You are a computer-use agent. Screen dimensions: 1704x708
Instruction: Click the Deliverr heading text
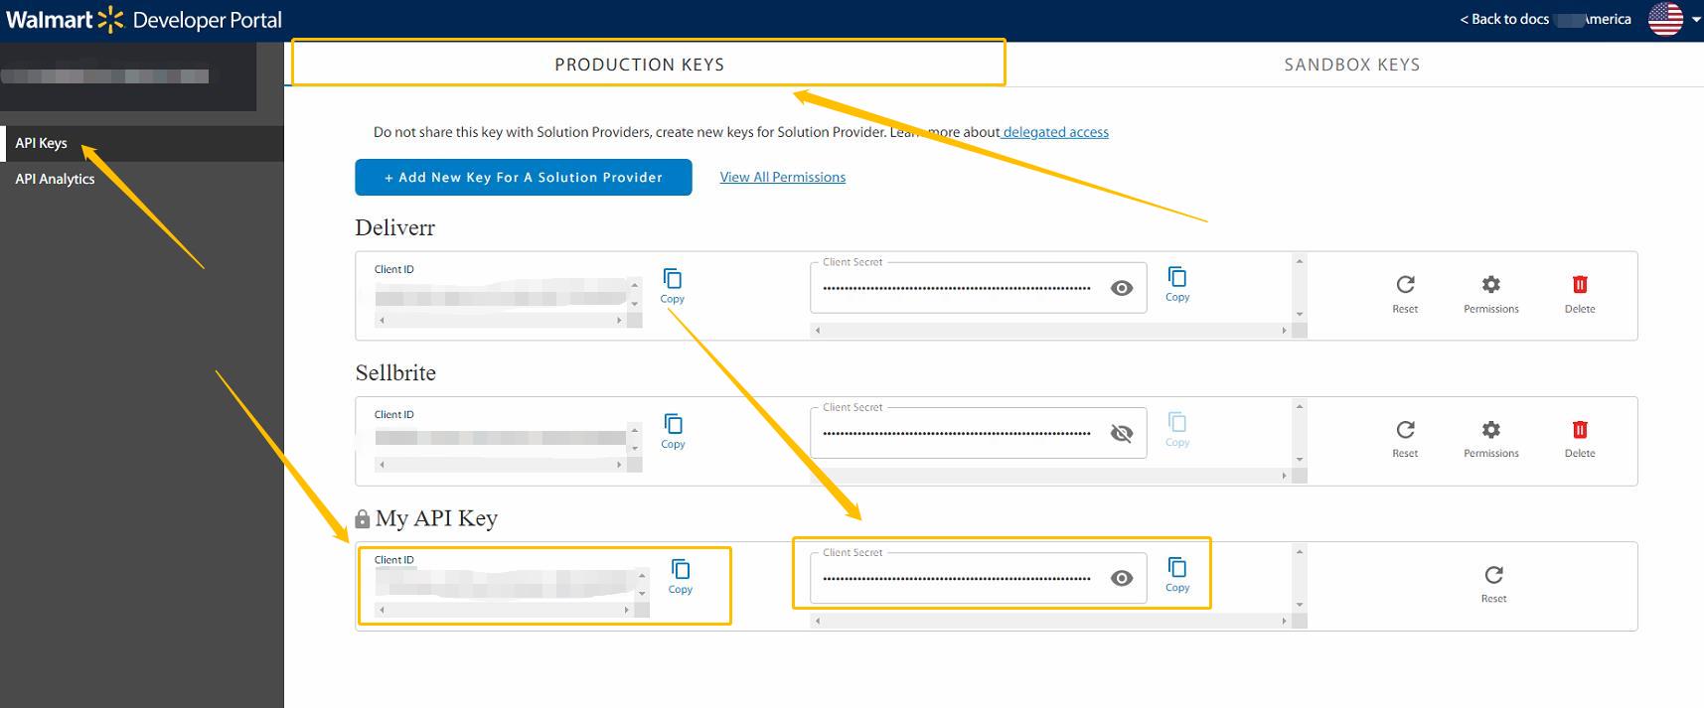[x=395, y=227]
